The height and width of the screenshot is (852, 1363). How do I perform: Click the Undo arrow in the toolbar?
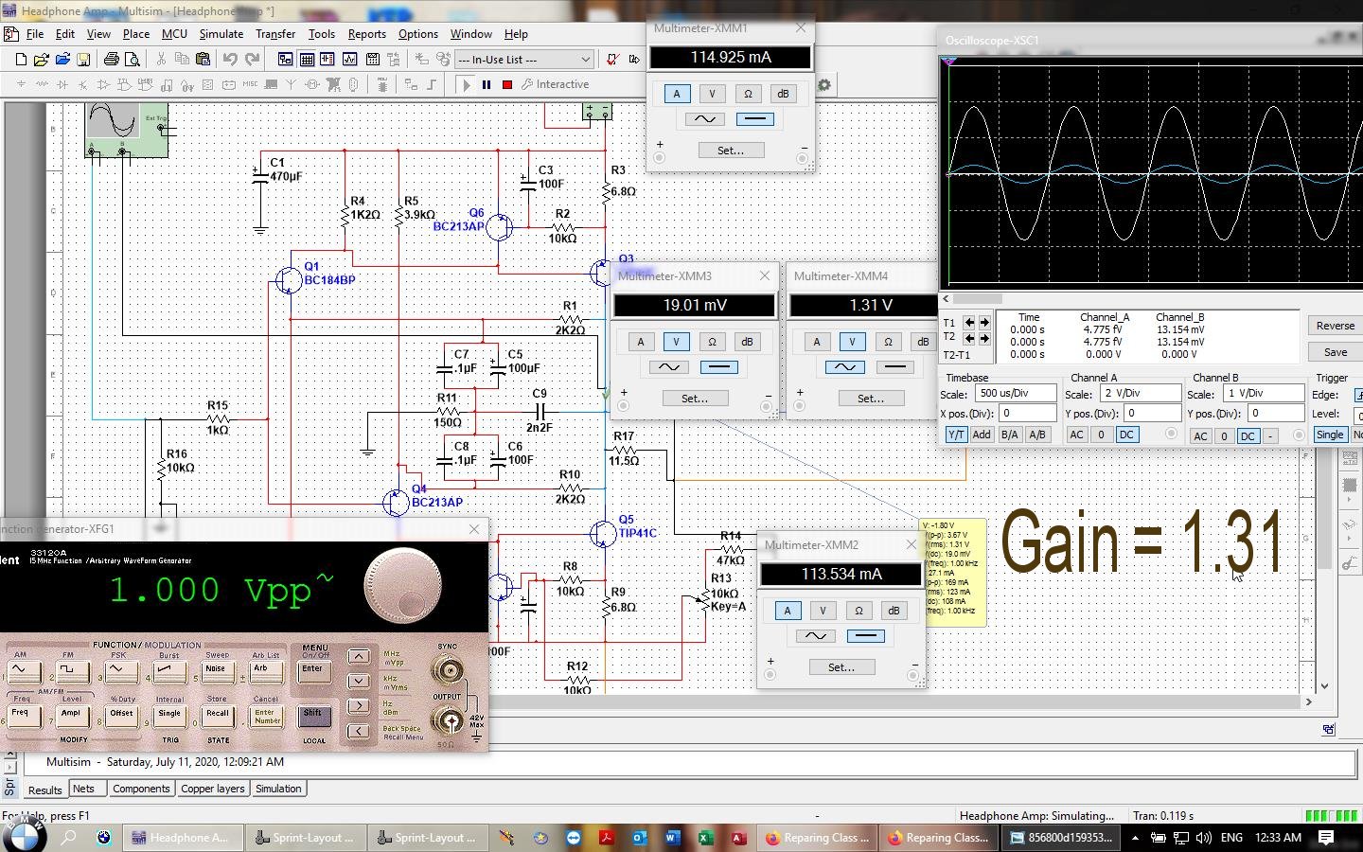point(230,59)
